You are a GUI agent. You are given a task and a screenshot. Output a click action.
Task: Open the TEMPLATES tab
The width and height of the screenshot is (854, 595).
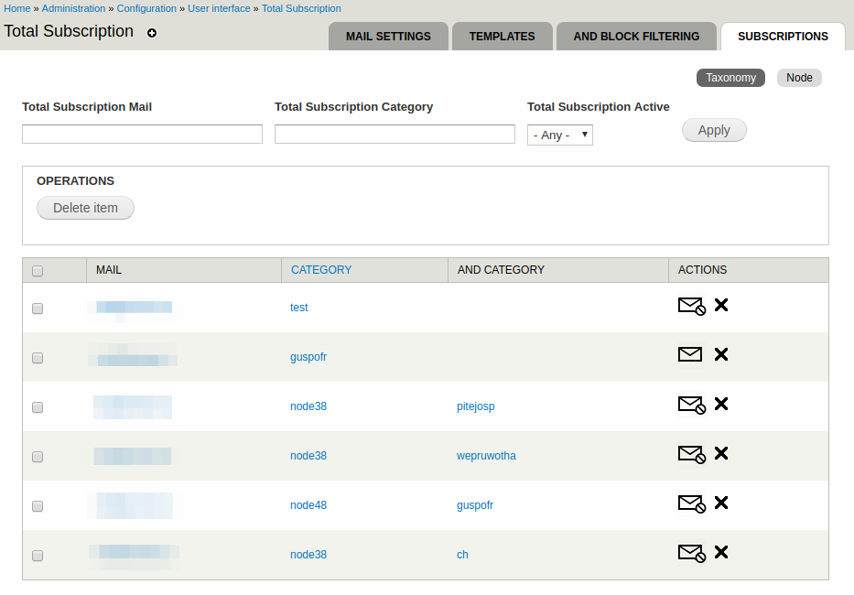pos(502,37)
